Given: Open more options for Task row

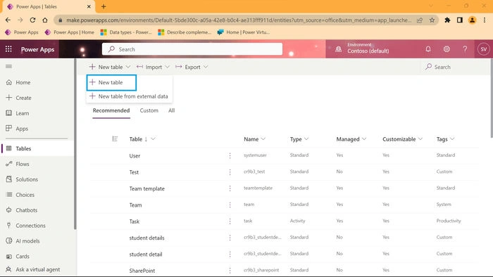Looking at the screenshot, I should [x=230, y=221].
